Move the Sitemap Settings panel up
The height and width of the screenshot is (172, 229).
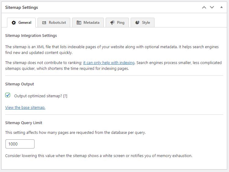pos(204,7)
